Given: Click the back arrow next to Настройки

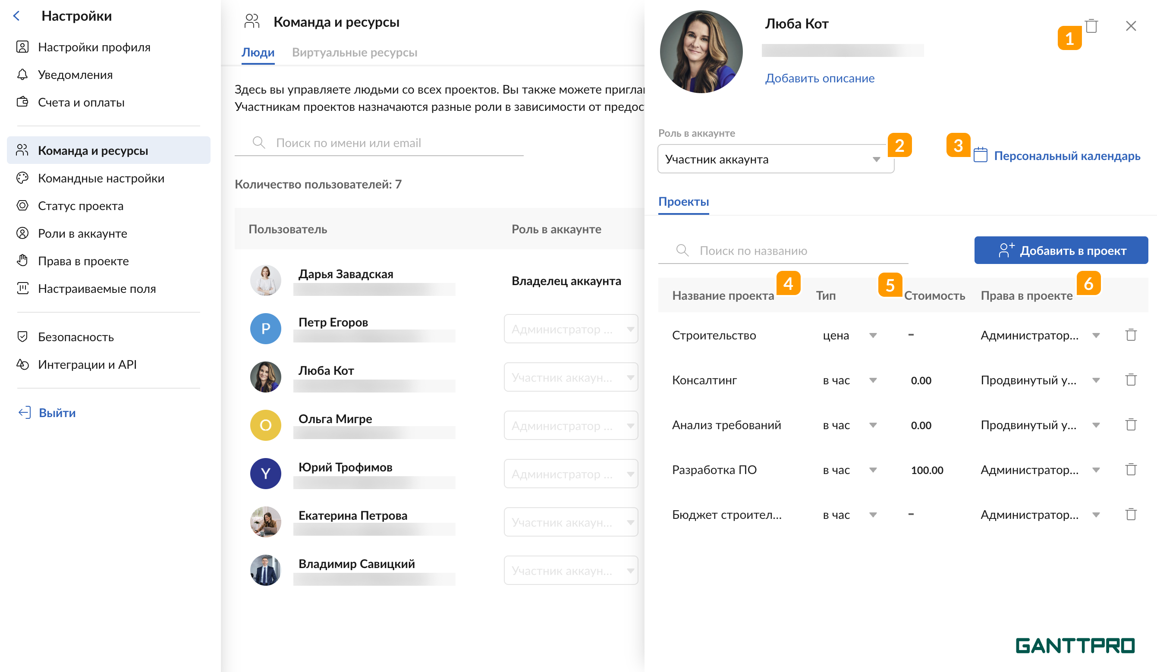Looking at the screenshot, I should (x=17, y=16).
